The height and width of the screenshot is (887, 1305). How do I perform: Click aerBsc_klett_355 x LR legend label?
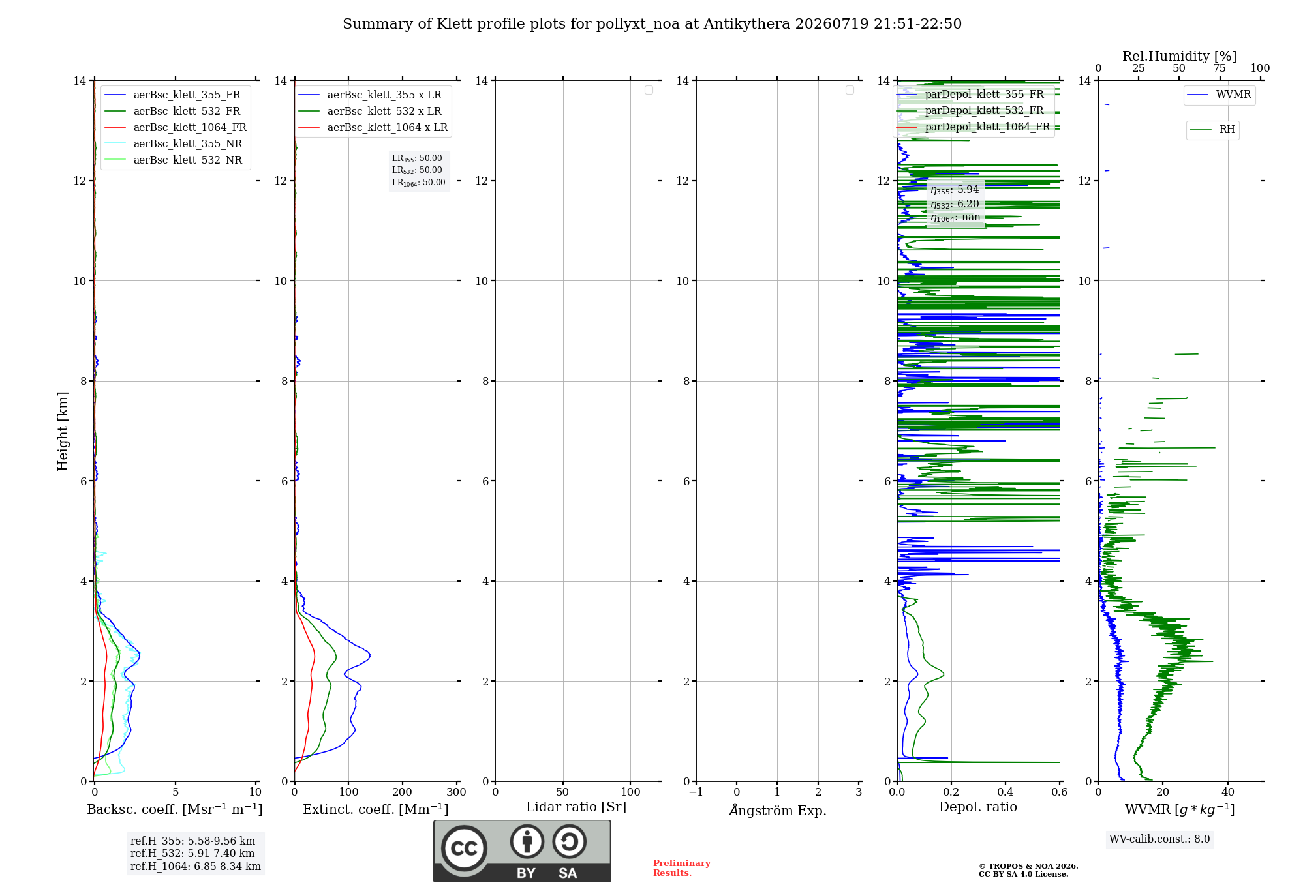(x=384, y=95)
